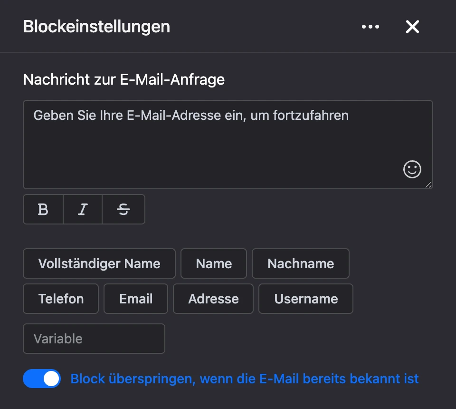456x409 pixels.
Task: Focus the Variable input field
Action: coord(94,339)
